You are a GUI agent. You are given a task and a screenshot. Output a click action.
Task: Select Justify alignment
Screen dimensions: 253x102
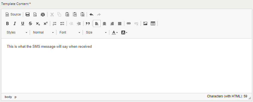coord(120,23)
